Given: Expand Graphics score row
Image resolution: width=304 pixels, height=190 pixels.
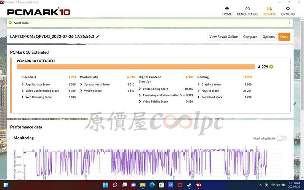Looking at the screenshot, I should (x=198, y=84).
